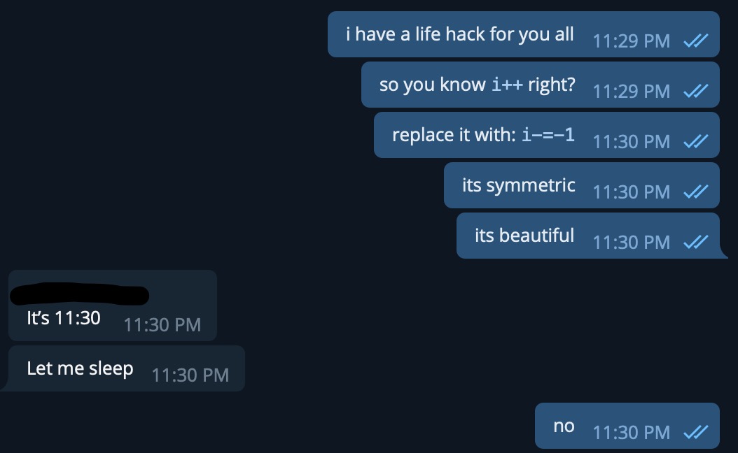Screen dimensions: 738x453
Task: Click the read checkmarks on "its symmetric"
Action: pos(695,192)
